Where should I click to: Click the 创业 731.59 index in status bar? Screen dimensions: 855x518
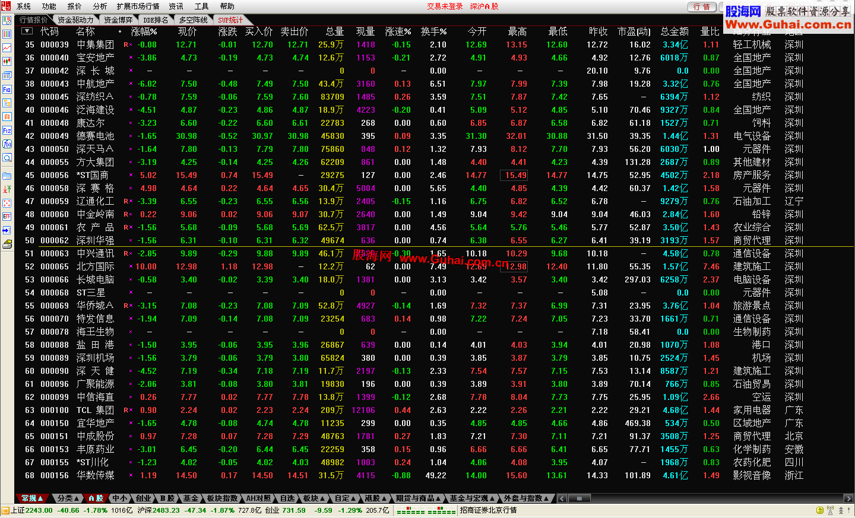286,510
